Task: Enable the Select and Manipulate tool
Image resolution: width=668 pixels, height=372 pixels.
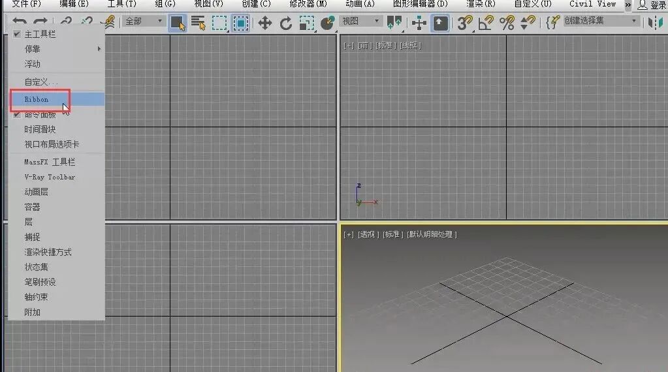Action: click(419, 23)
